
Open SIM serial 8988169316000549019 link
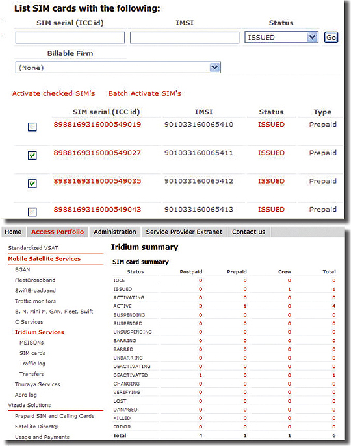pyautogui.click(x=97, y=125)
